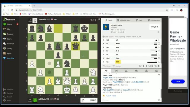Viewport: 190px width, 107px height.
Task: Open the YouTube Dashboard bookmark
Action: 53,14
